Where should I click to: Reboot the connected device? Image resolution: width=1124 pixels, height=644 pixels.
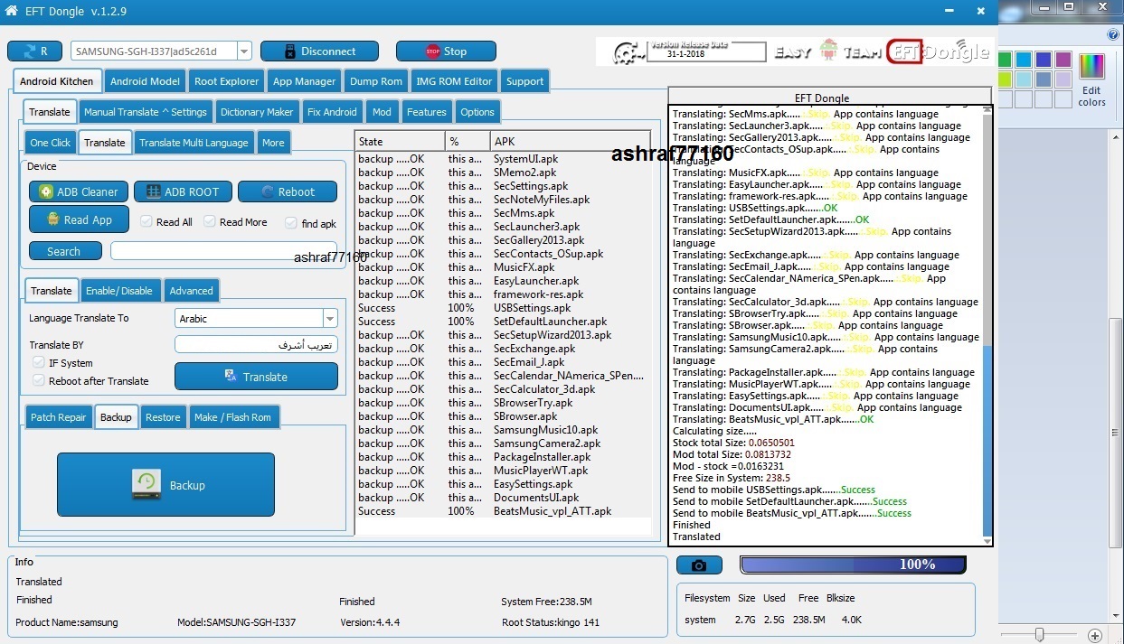288,191
